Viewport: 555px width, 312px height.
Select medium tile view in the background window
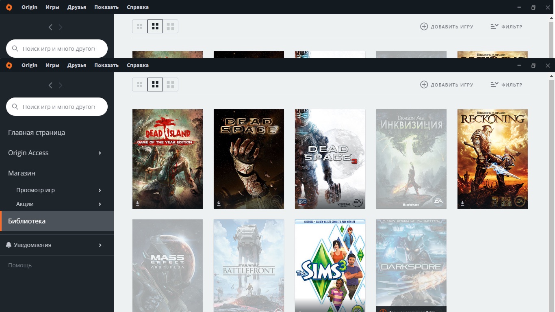point(155,26)
